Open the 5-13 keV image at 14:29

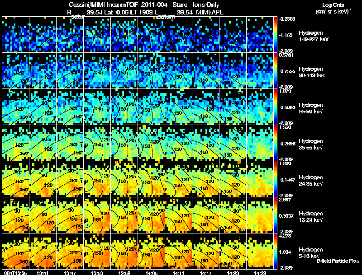click(260, 251)
